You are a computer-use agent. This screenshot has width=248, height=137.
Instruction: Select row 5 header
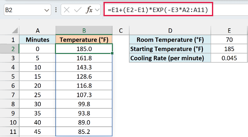(x=10, y=77)
